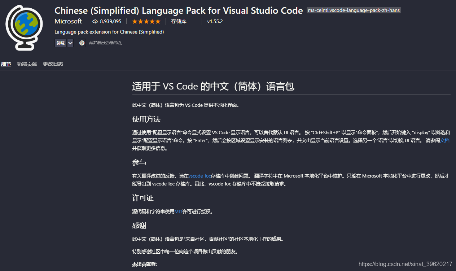Click the 感谢 heading

click(x=139, y=226)
